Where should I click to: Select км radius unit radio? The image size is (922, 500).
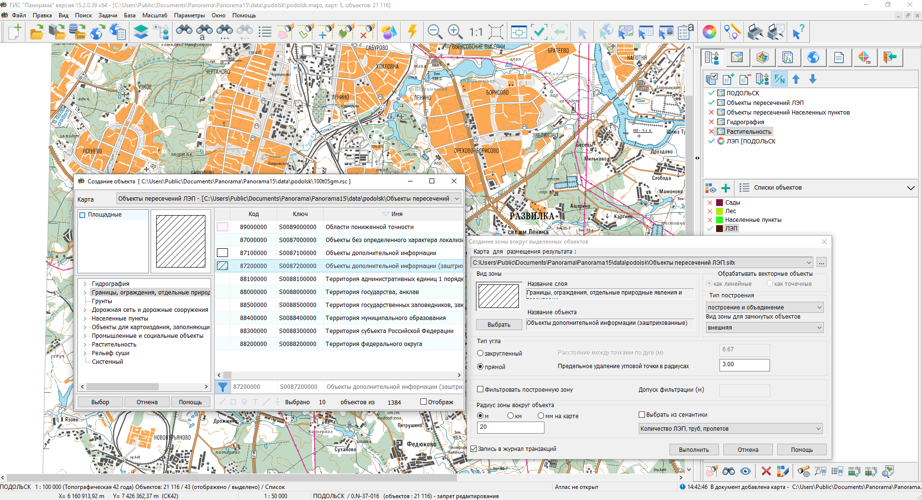[x=510, y=416]
